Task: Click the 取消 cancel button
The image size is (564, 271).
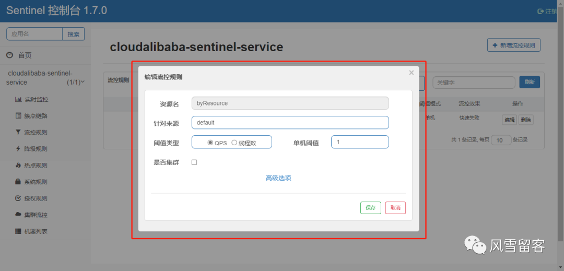Action: tap(395, 208)
